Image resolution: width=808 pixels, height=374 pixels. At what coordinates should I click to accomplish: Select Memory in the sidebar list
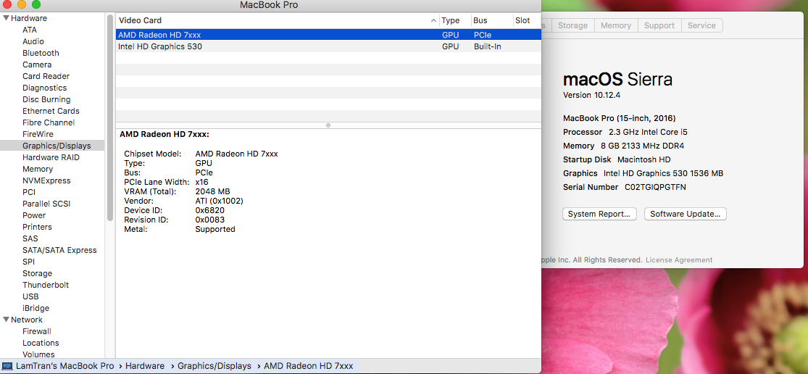point(38,169)
